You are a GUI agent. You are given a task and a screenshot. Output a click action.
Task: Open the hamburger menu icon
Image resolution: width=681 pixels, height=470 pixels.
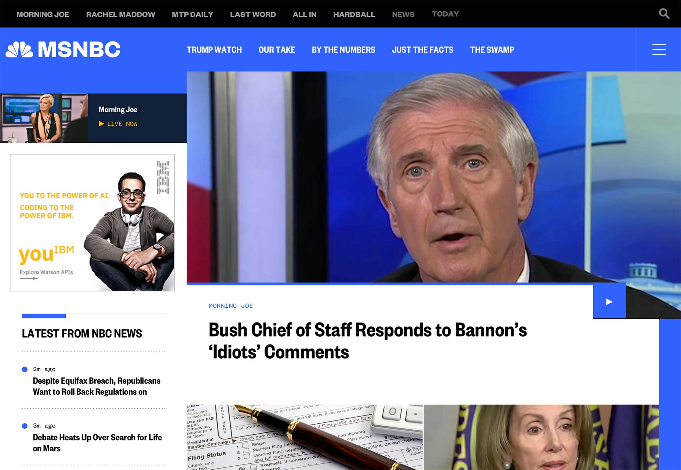tap(659, 50)
